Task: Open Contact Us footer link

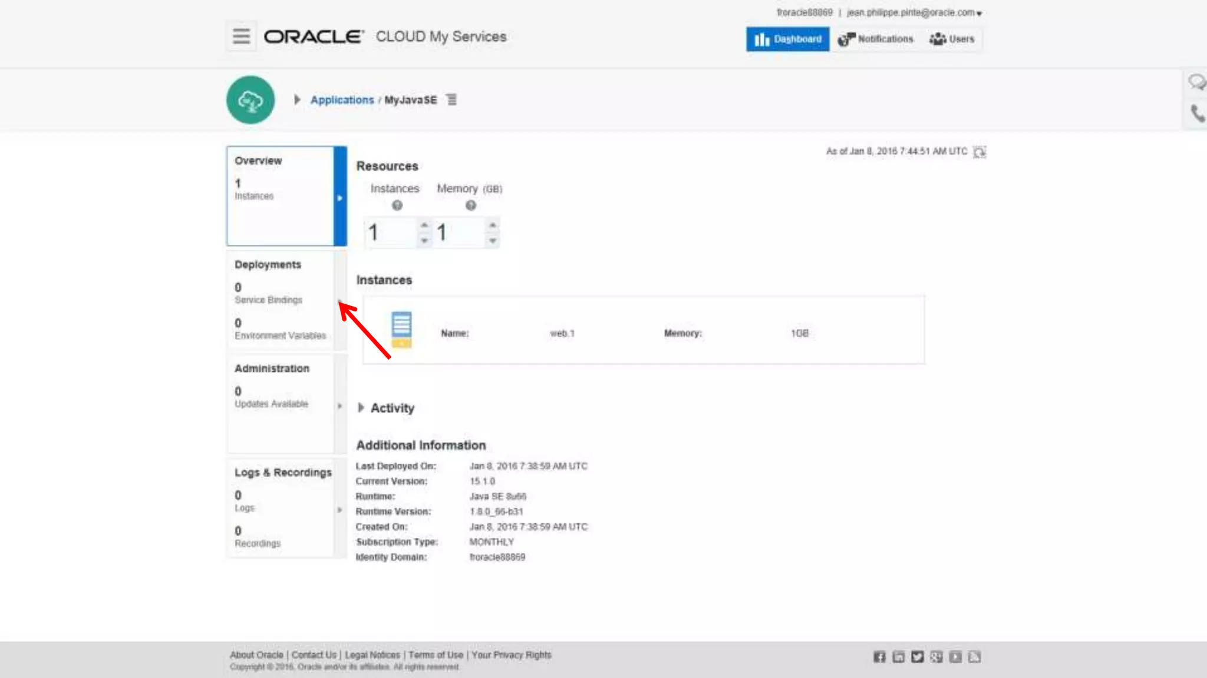Action: [x=314, y=655]
